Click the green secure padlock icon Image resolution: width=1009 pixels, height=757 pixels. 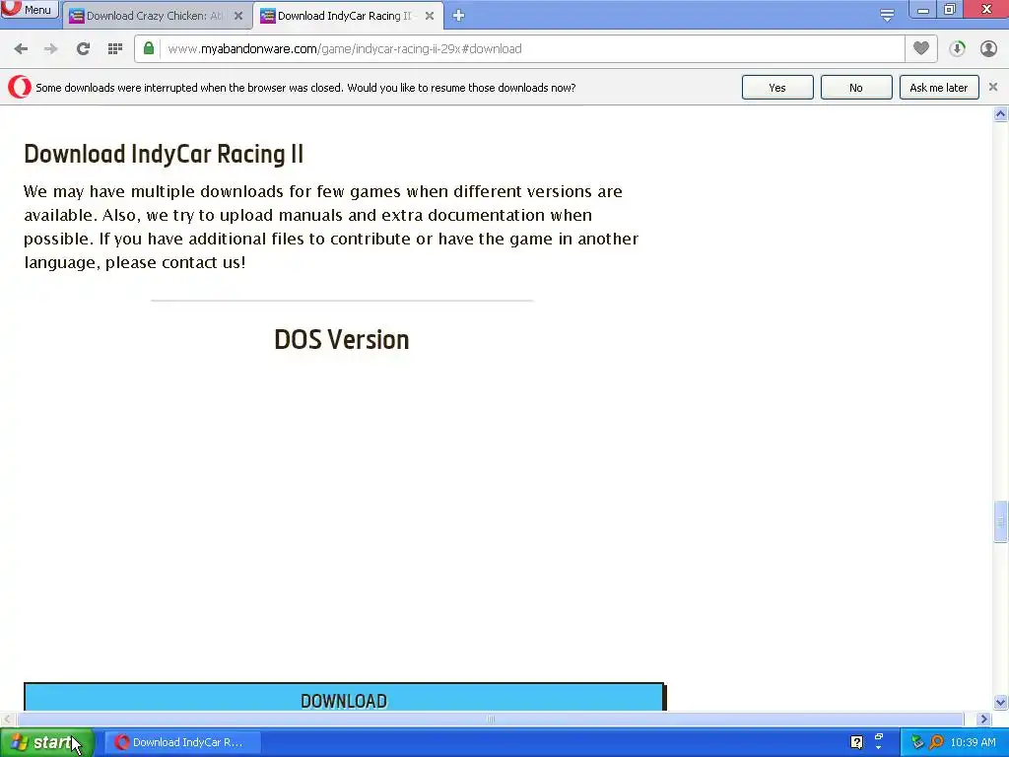[x=149, y=48]
